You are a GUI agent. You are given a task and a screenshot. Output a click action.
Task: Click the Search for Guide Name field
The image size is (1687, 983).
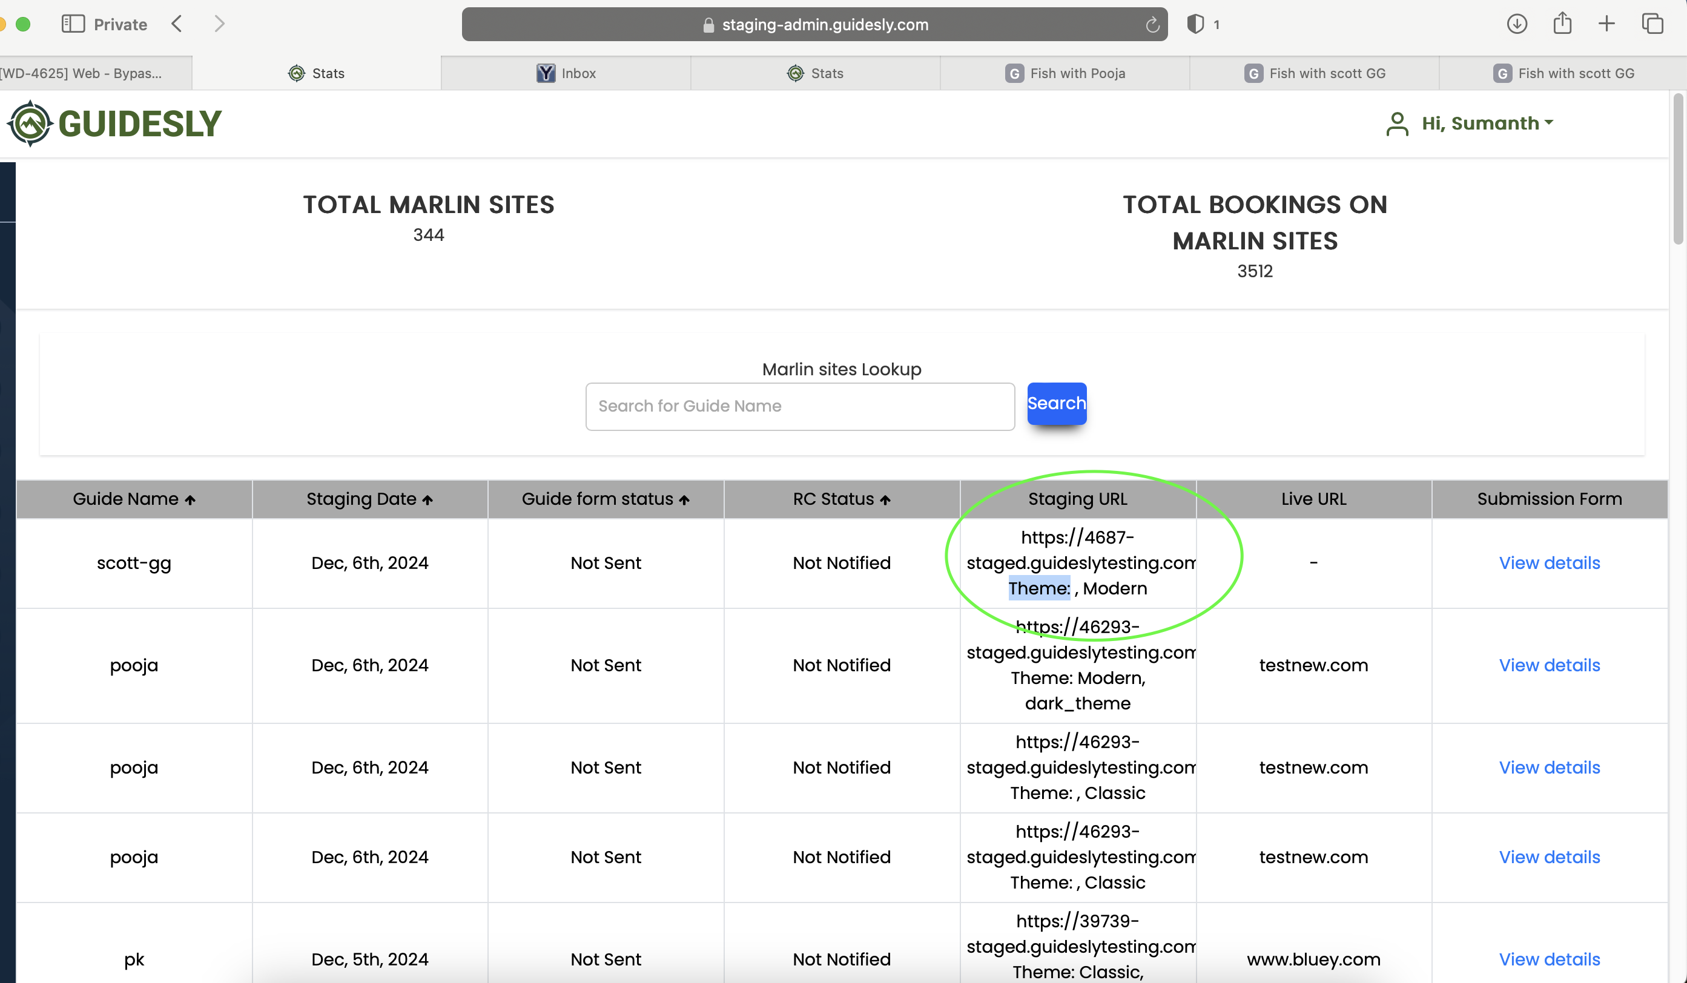click(x=800, y=406)
